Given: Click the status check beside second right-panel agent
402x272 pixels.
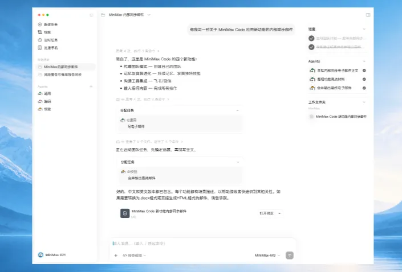Looking at the screenshot, I should [364, 79].
